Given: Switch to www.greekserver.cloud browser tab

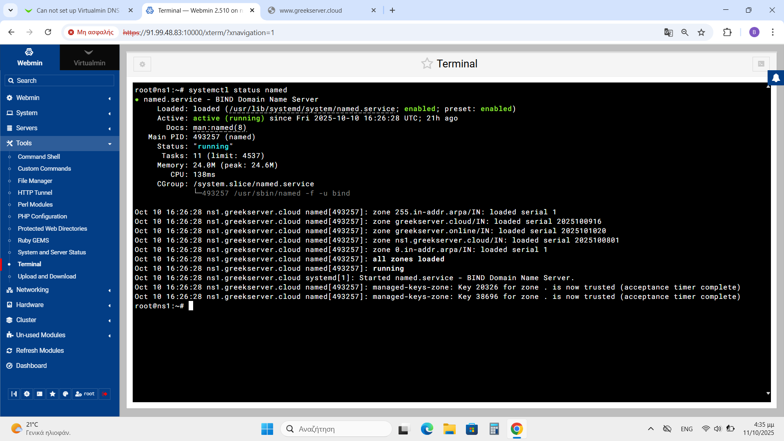Looking at the screenshot, I should pos(310,10).
